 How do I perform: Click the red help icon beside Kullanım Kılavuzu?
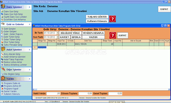click(x=113, y=19)
